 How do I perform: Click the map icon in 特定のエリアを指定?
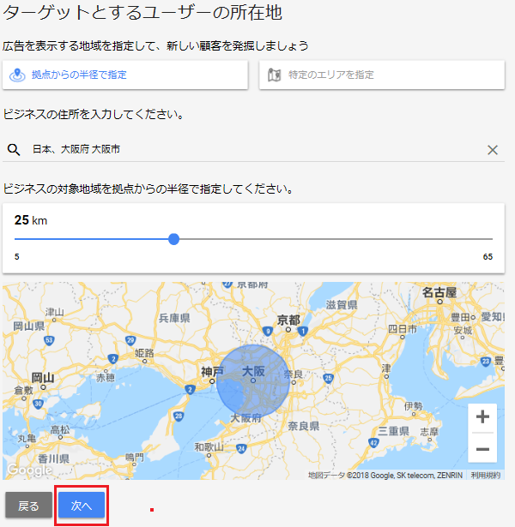274,75
